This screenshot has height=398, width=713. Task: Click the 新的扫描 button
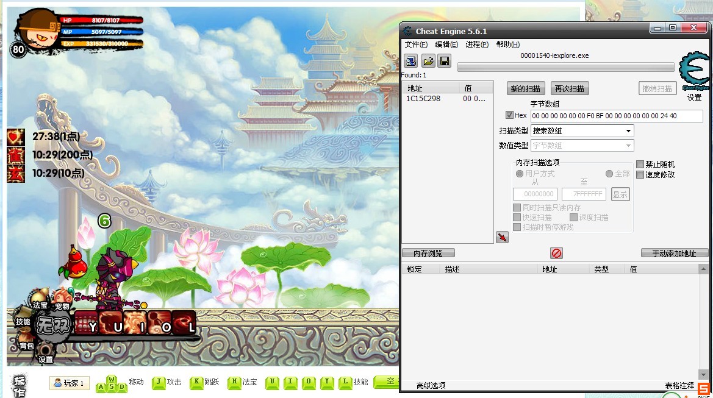[x=526, y=88]
